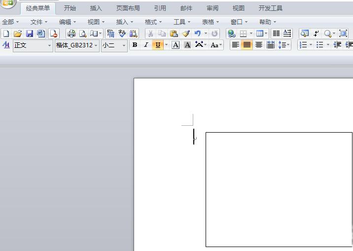The width and height of the screenshot is (353, 251).
Task: Toggle character border A button
Action: click(x=176, y=45)
